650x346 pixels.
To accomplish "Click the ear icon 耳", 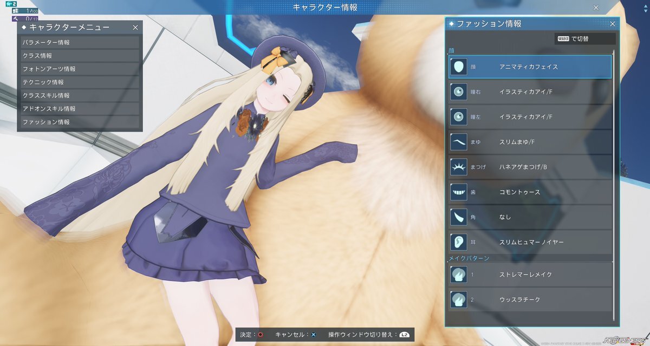I will point(459,241).
